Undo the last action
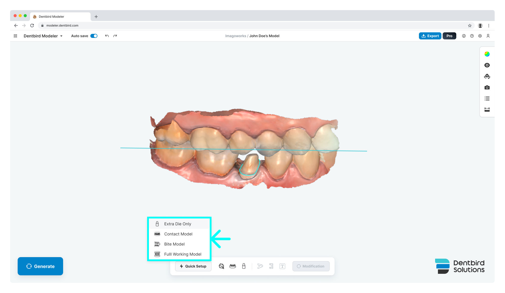 [107, 36]
